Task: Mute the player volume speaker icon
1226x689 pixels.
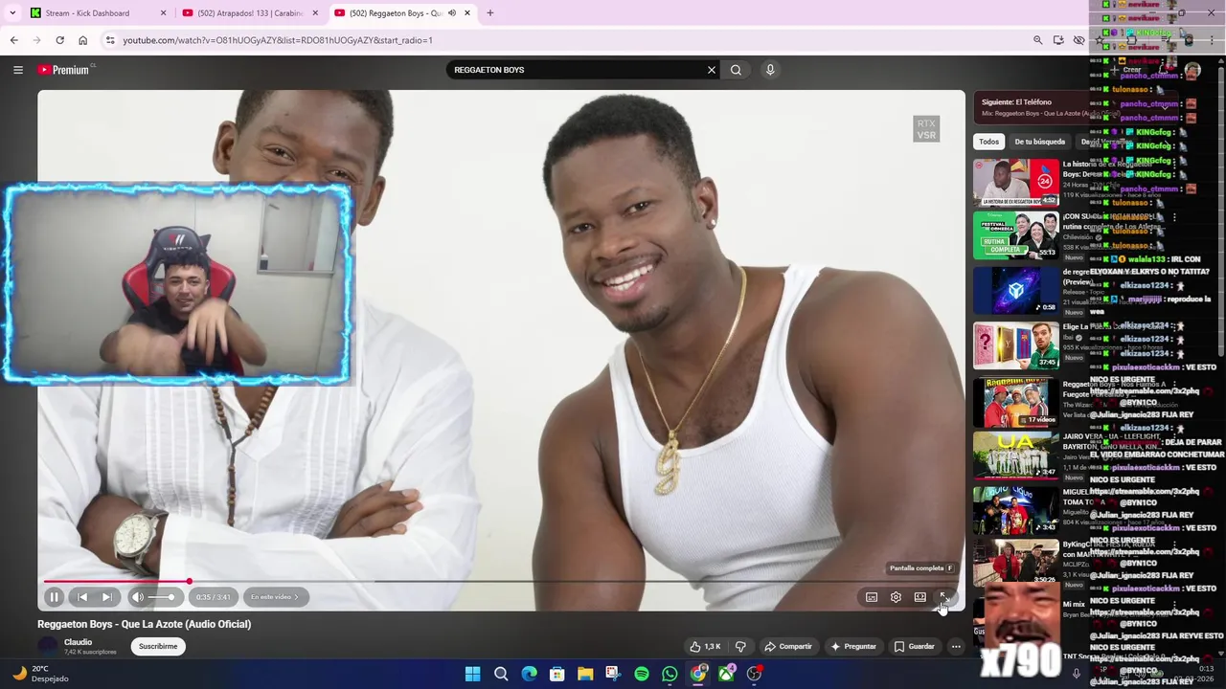Action: [x=138, y=597]
